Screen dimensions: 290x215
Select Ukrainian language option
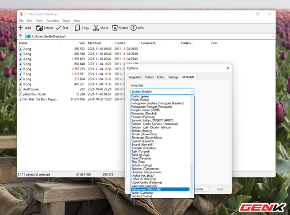pos(160,172)
